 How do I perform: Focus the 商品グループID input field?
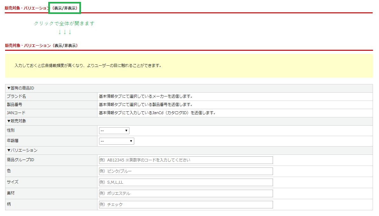[x=186, y=160]
